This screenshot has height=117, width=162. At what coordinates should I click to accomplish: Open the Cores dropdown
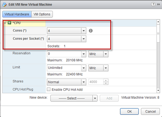pos(67,31)
